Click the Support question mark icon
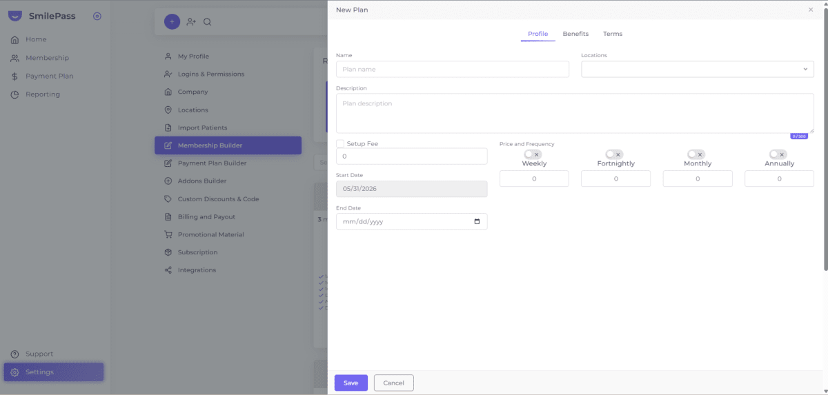The height and width of the screenshot is (395, 828). coord(14,354)
